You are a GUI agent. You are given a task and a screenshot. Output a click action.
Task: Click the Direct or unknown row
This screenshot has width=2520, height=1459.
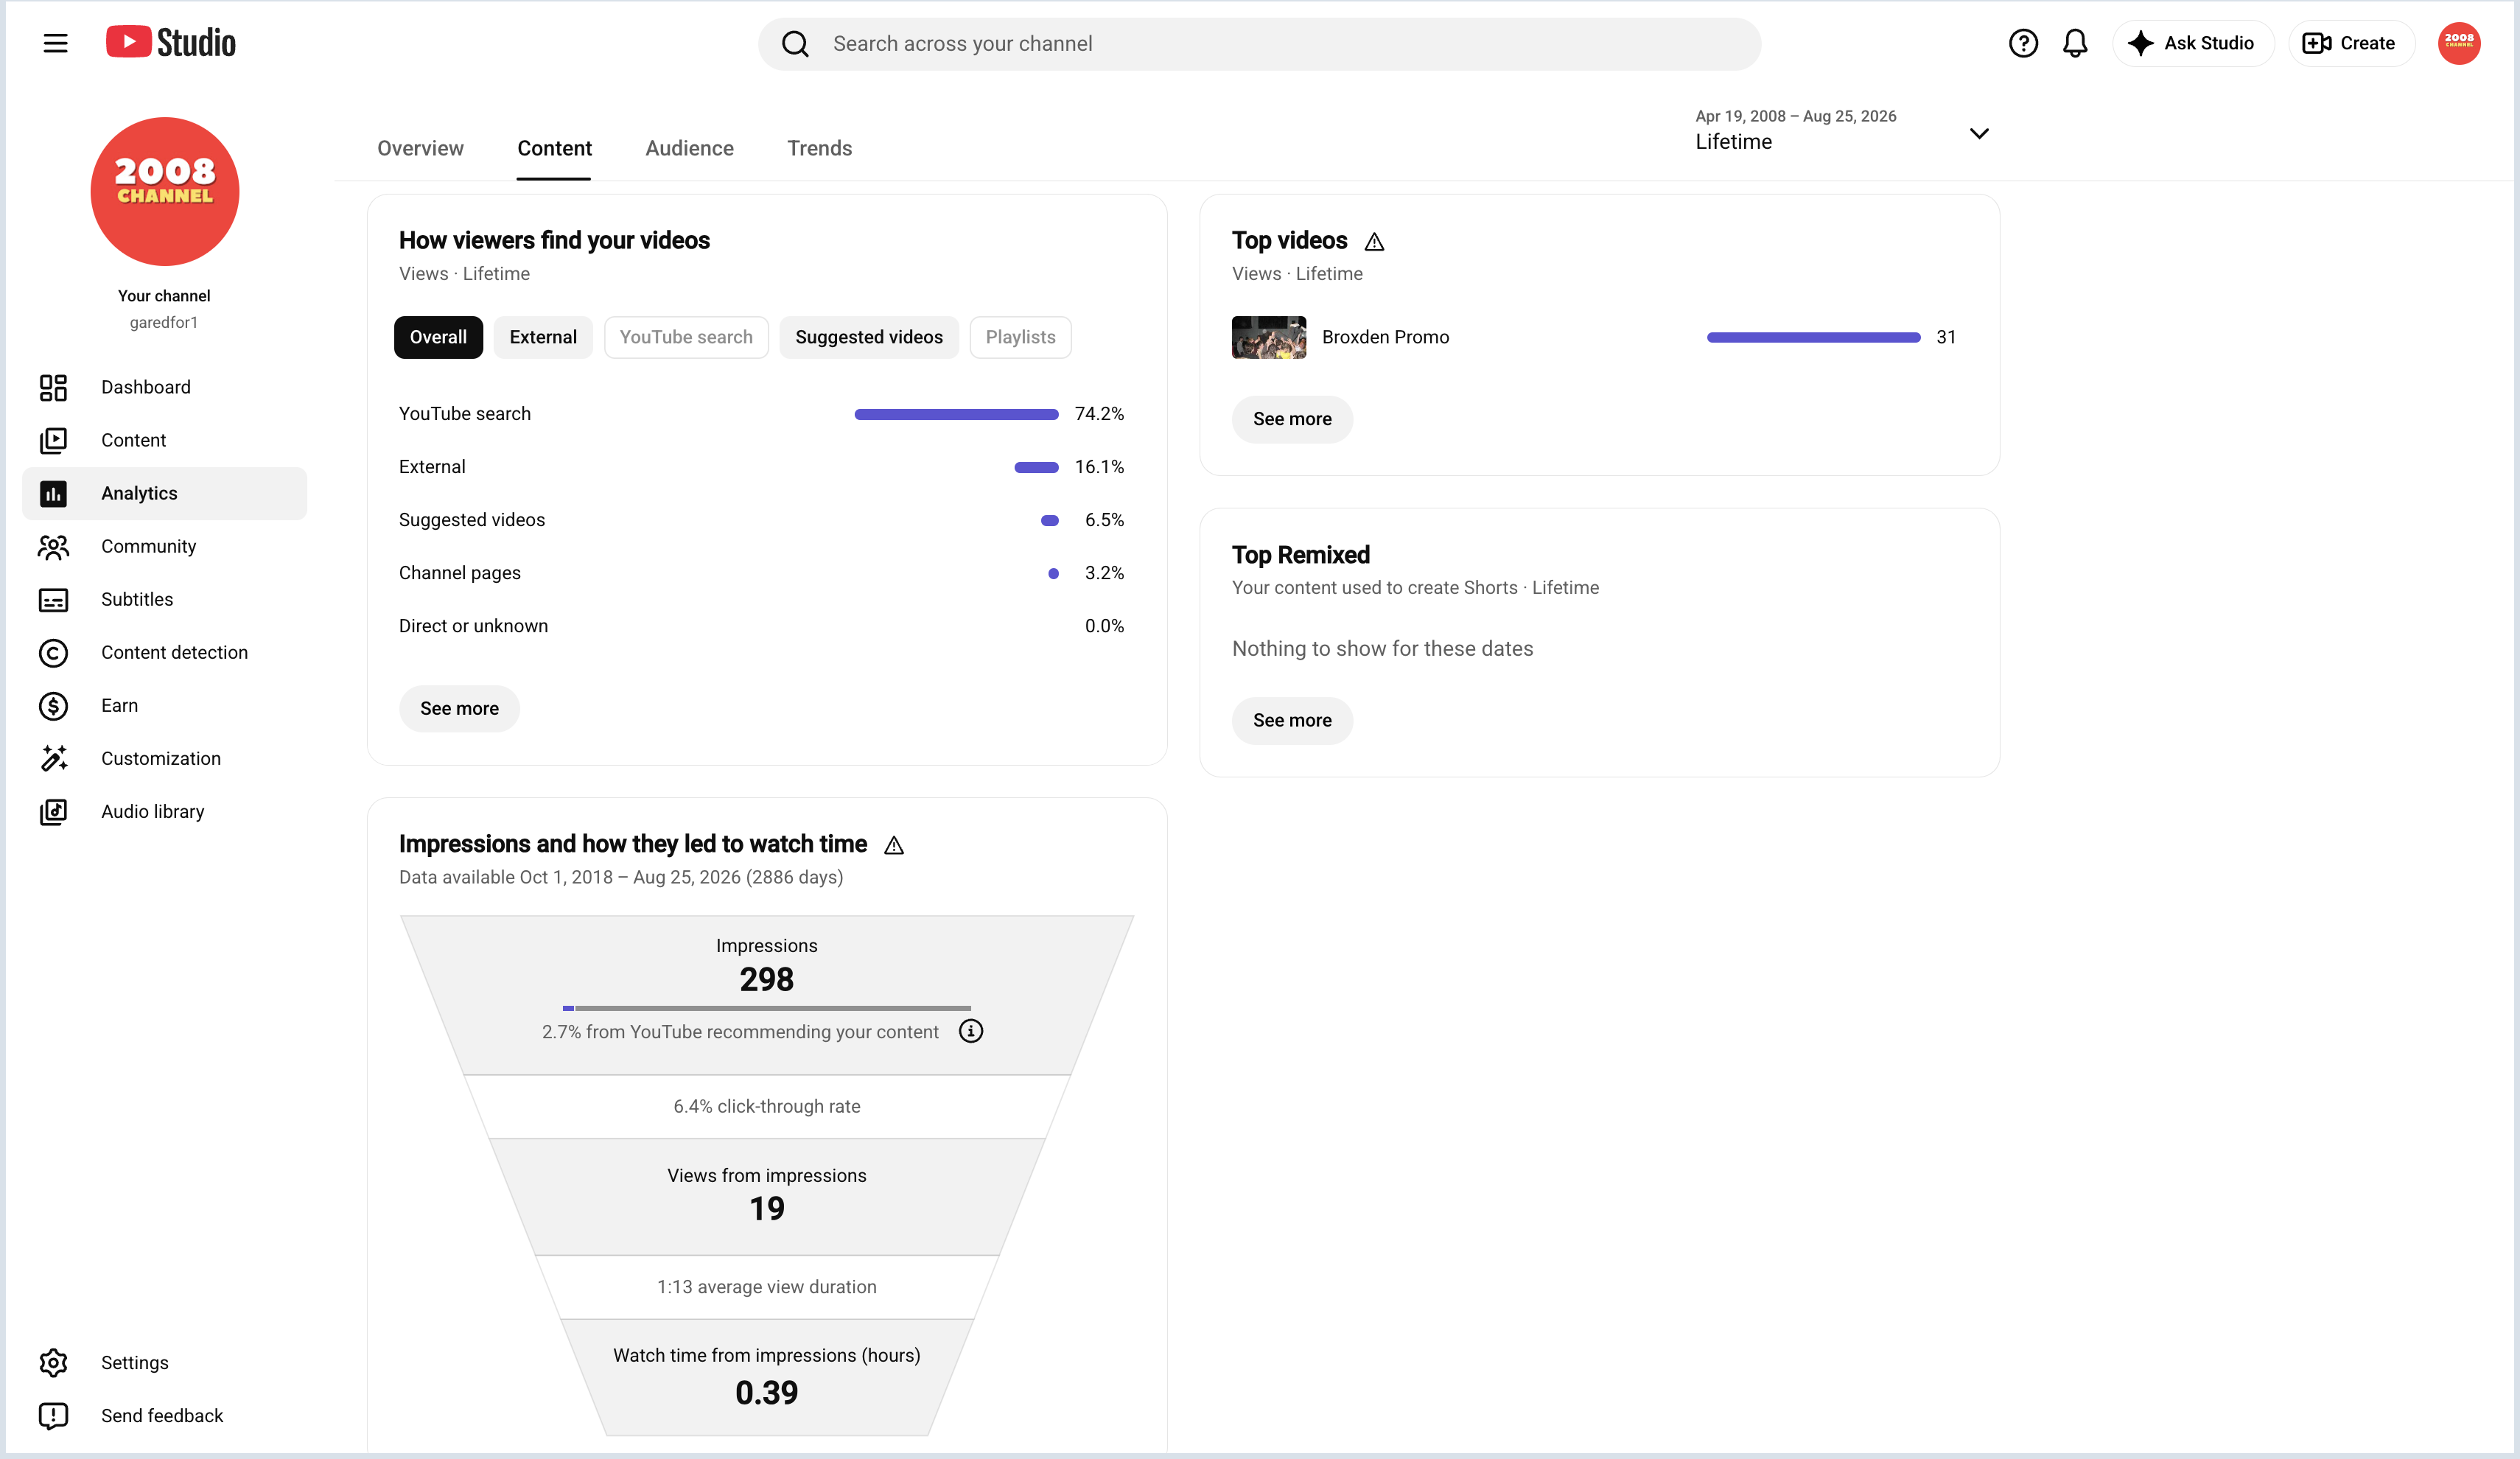coord(761,626)
